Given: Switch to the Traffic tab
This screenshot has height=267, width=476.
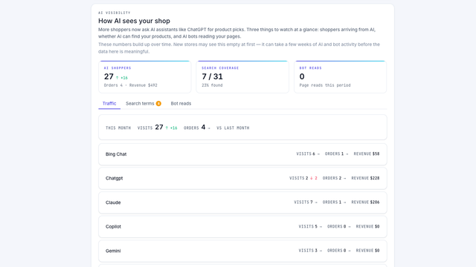Looking at the screenshot, I should (x=109, y=104).
